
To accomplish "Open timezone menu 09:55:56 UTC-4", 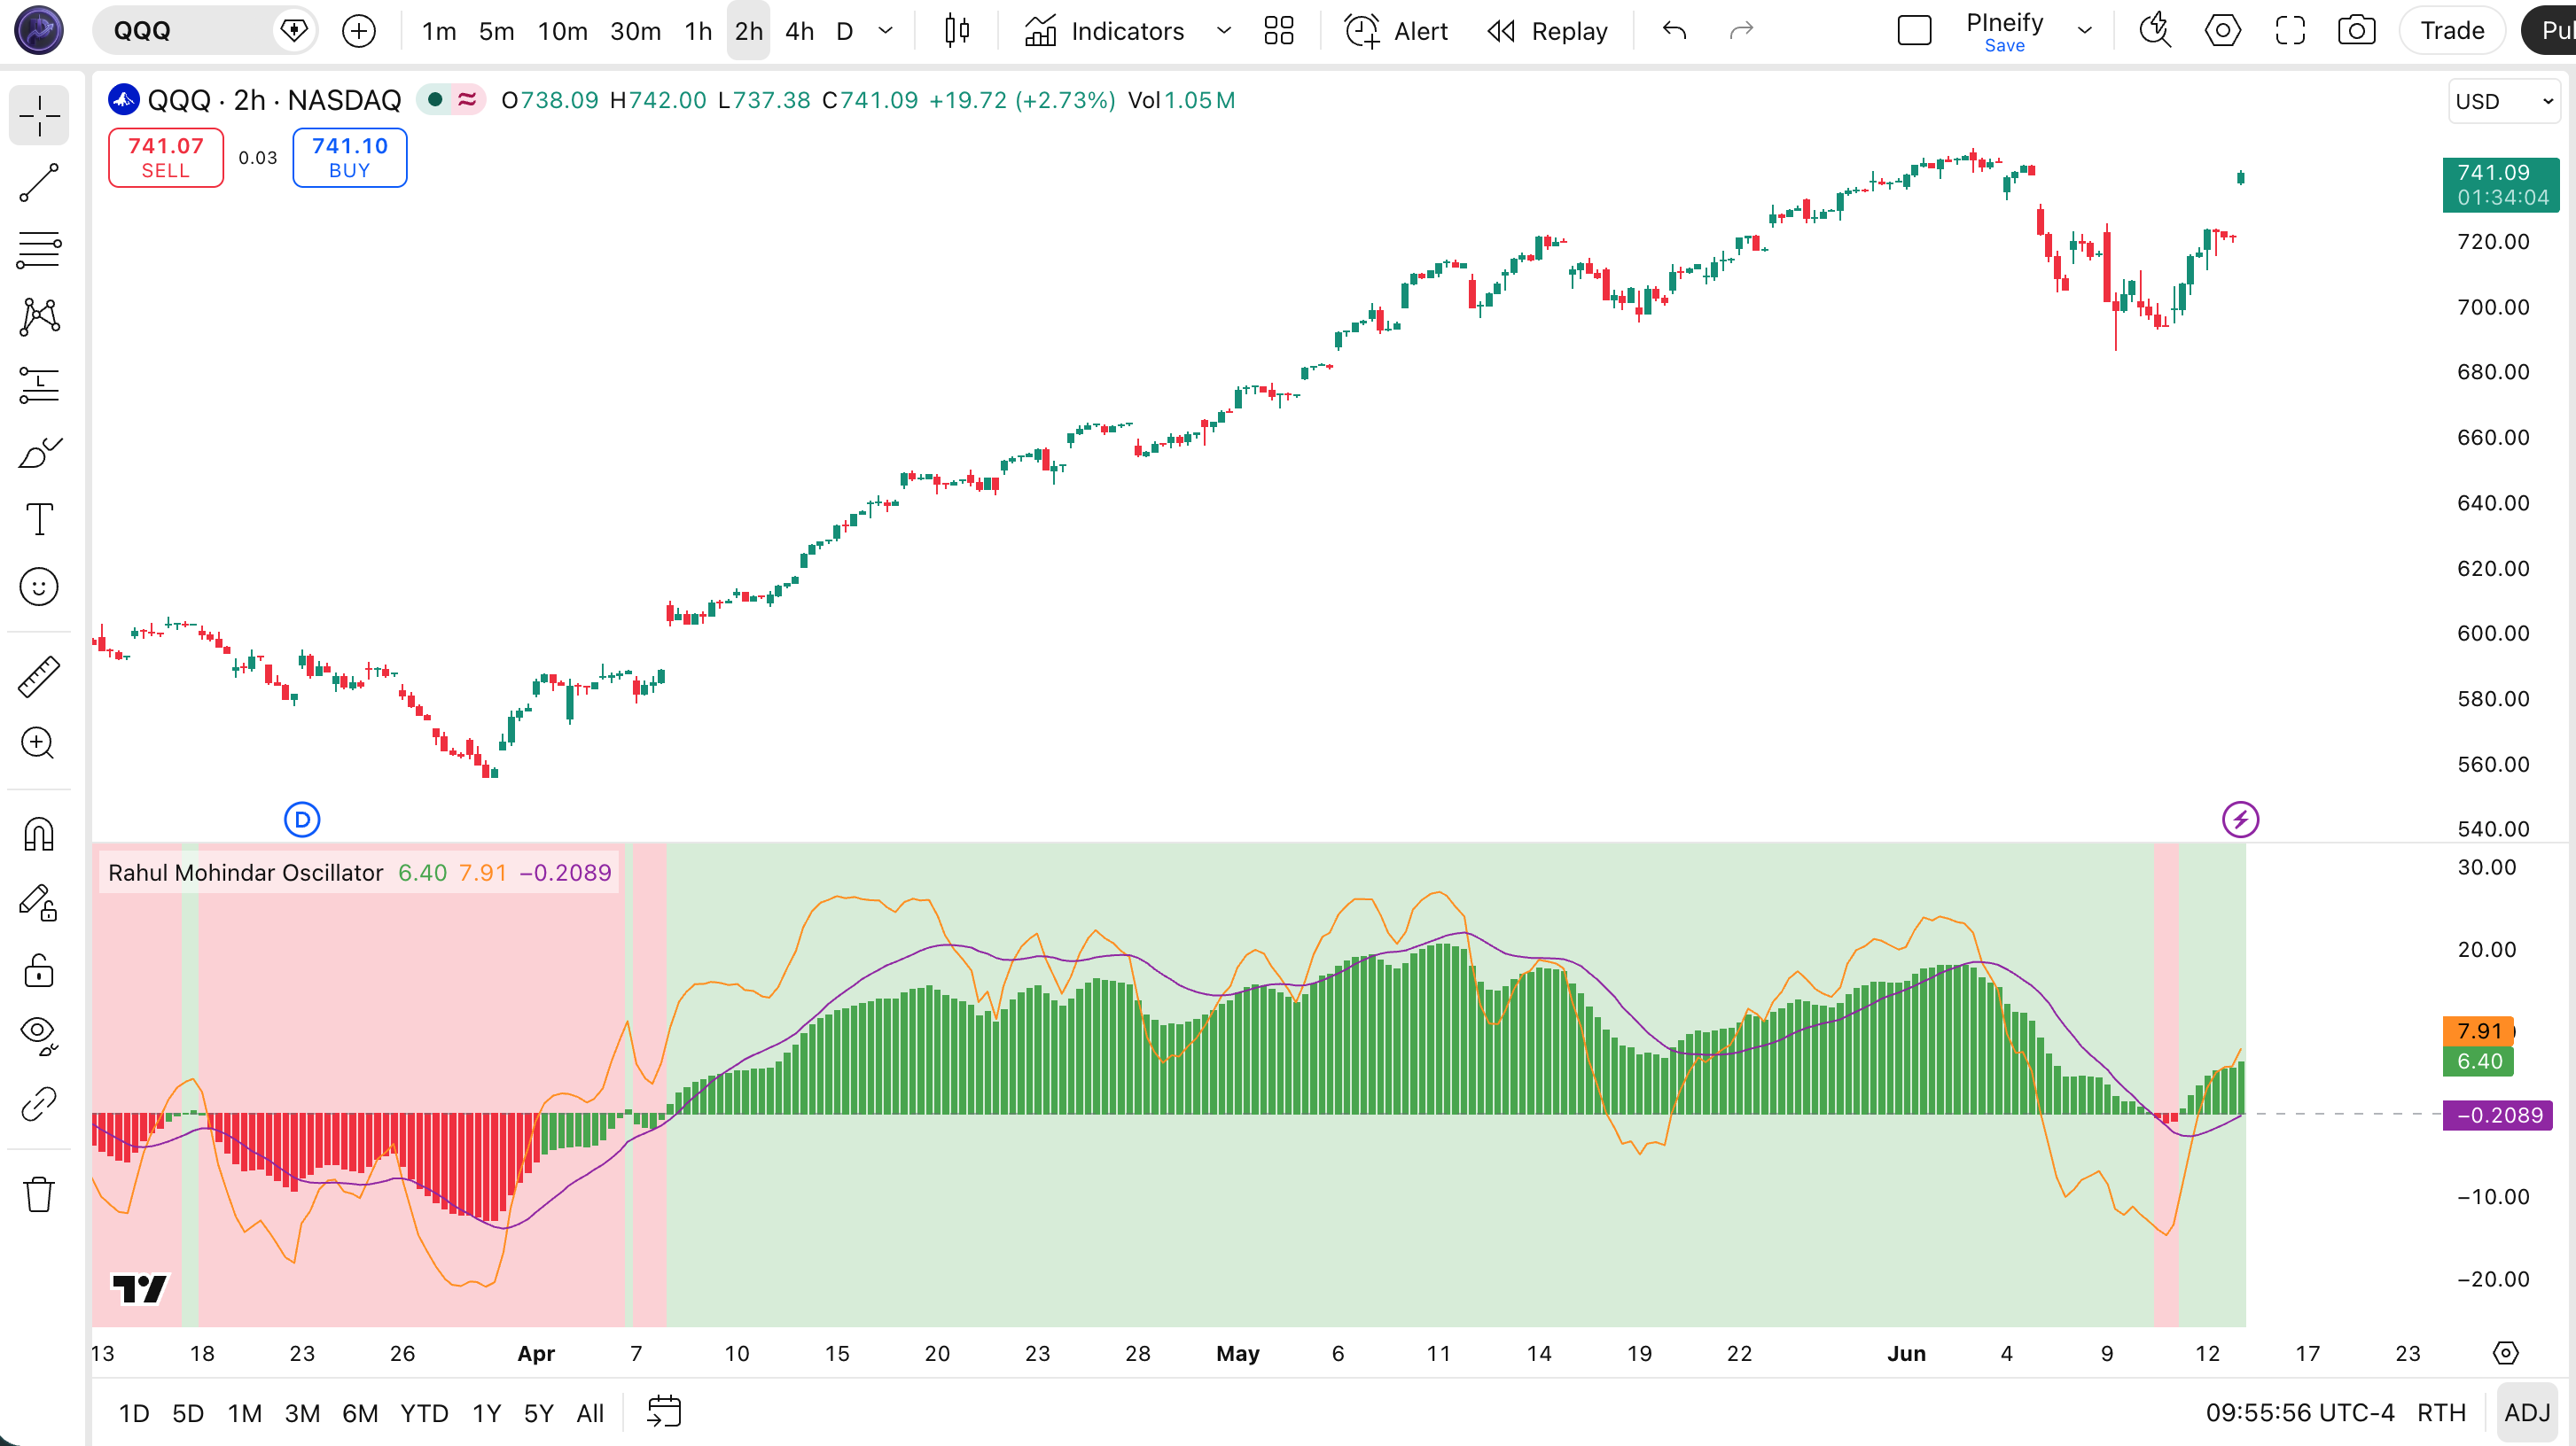I will tap(2300, 1412).
